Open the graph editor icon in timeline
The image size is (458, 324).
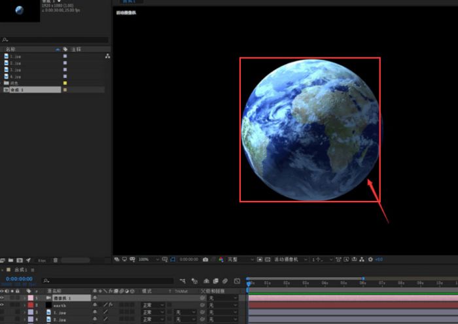pos(237,281)
